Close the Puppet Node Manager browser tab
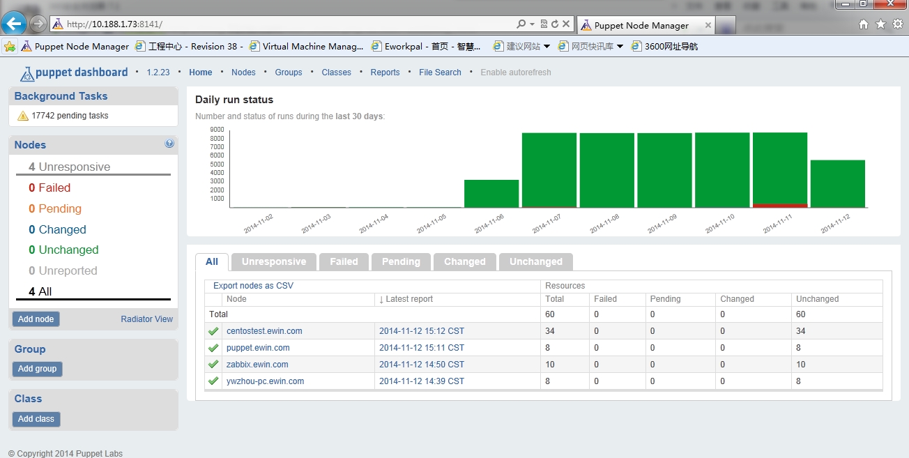Screen dimensions: 909x458 coord(708,25)
